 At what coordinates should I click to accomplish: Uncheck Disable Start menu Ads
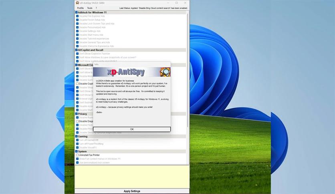point(77,35)
